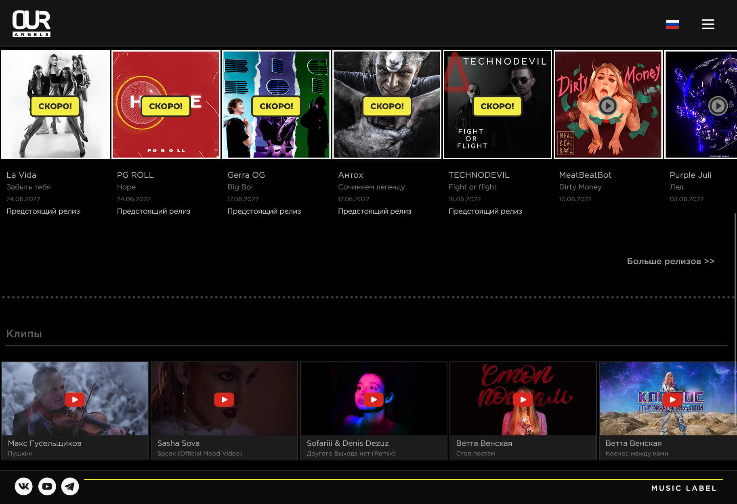
Task: Switch language via the Russian flag icon
Action: point(672,24)
